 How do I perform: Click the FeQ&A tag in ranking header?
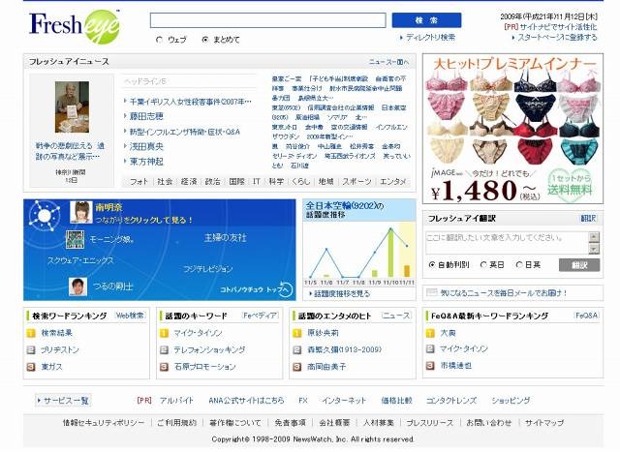587,316
